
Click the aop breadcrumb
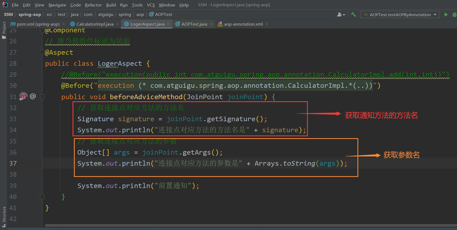tap(140, 14)
